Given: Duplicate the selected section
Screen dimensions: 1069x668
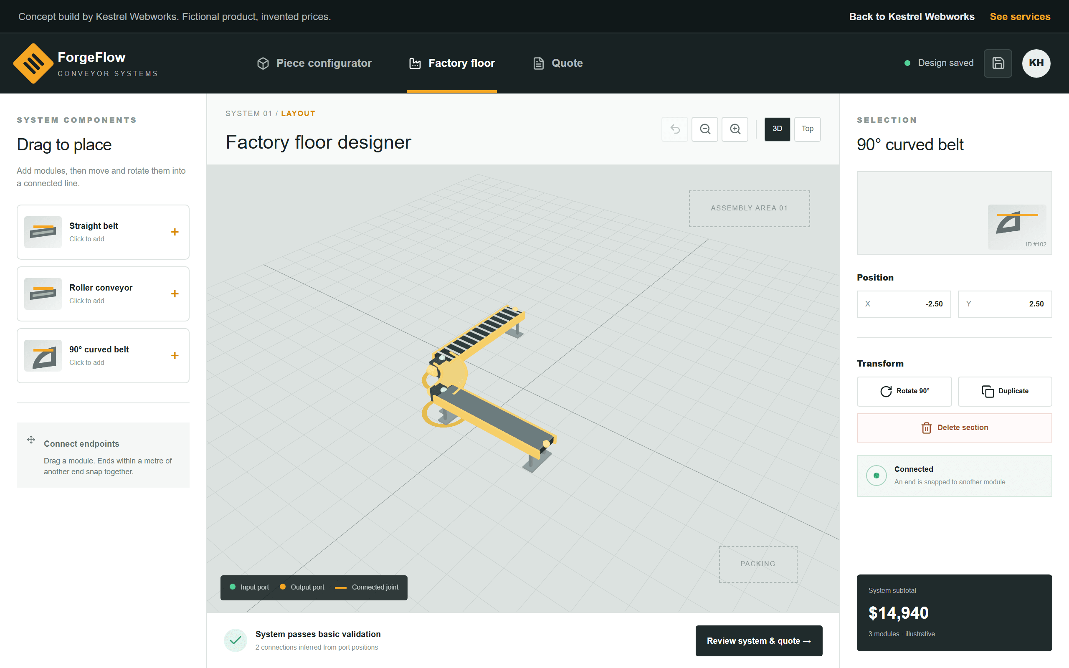Looking at the screenshot, I should (x=1005, y=392).
